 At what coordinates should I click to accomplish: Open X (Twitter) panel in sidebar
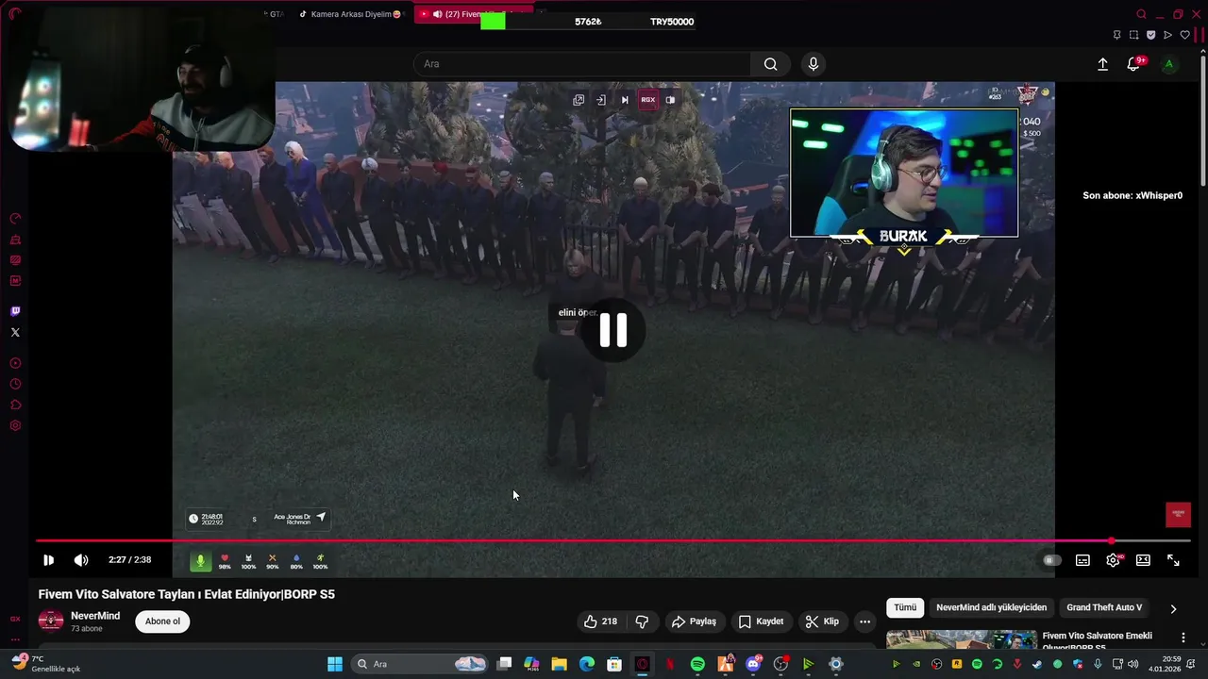[x=15, y=332]
